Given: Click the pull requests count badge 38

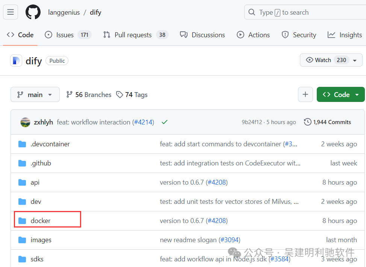Looking at the screenshot, I should click(162, 35).
